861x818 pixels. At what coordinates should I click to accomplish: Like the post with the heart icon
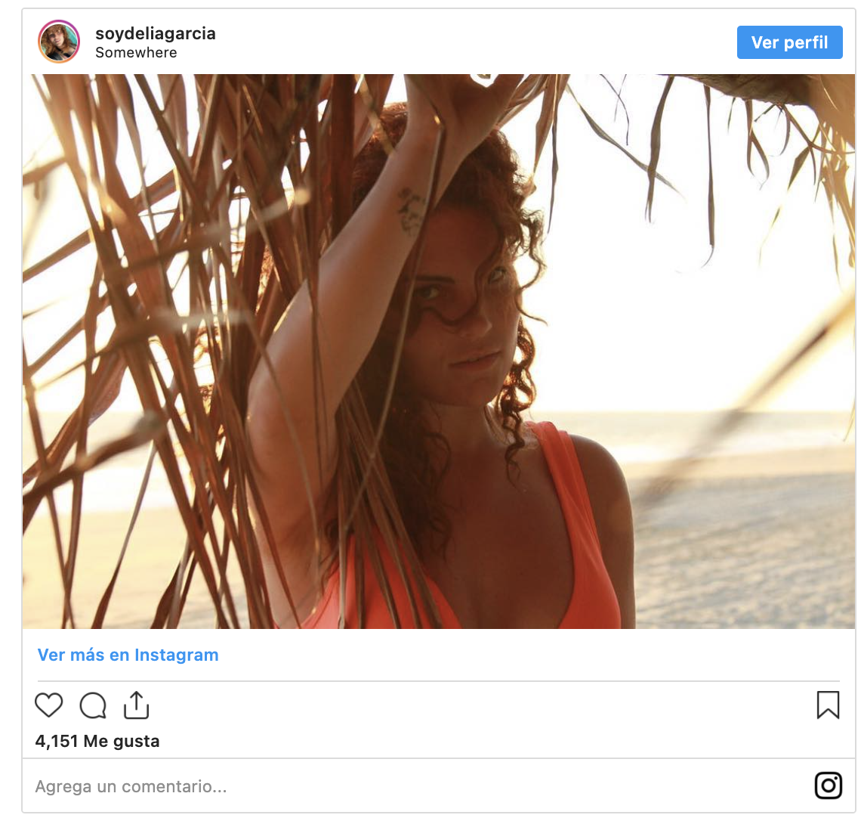pyautogui.click(x=49, y=705)
